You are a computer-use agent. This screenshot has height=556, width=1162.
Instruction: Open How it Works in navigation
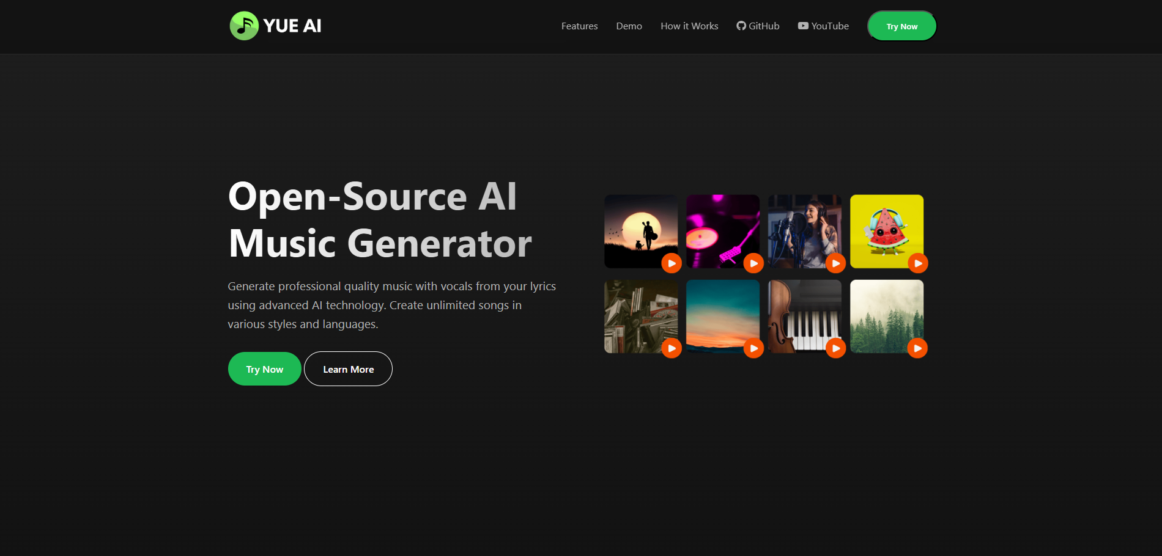point(689,26)
